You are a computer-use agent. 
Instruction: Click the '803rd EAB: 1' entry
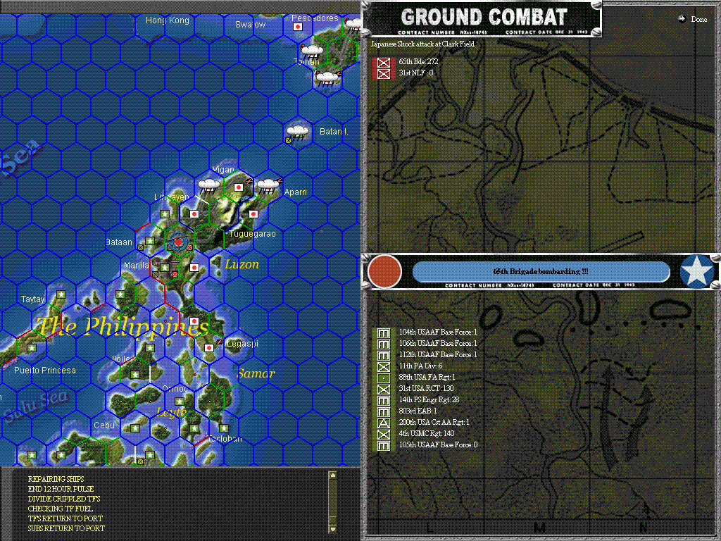coord(418,411)
